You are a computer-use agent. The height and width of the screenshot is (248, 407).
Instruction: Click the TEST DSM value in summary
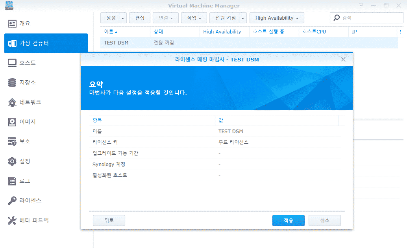coord(231,131)
